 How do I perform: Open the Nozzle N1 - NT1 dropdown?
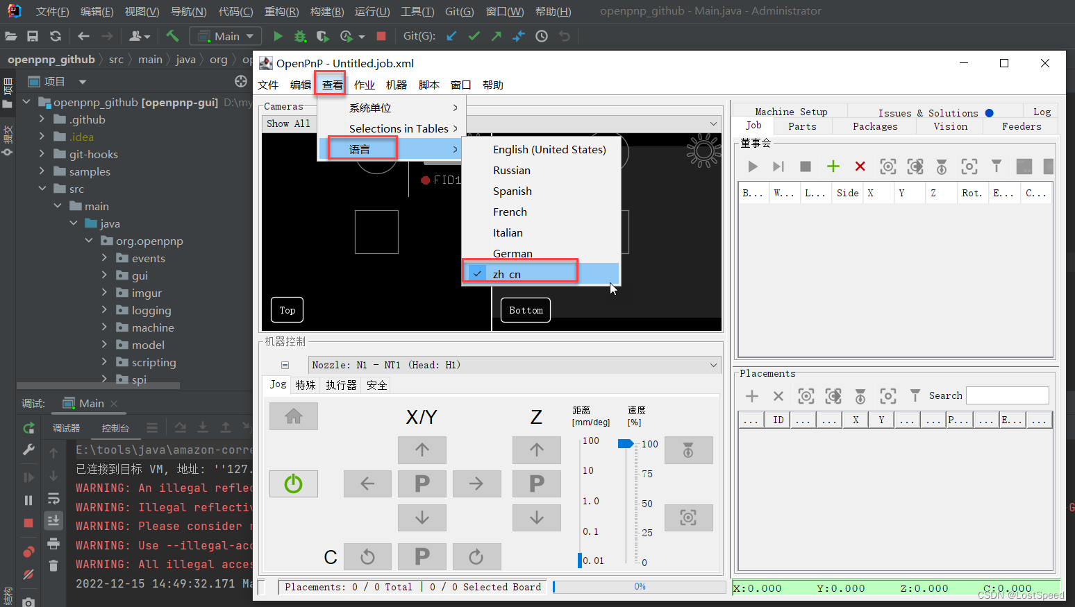[x=515, y=365]
